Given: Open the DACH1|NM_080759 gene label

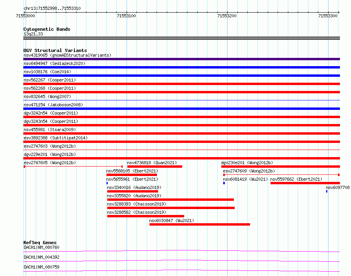Looking at the screenshot, I should click(x=41, y=267).
